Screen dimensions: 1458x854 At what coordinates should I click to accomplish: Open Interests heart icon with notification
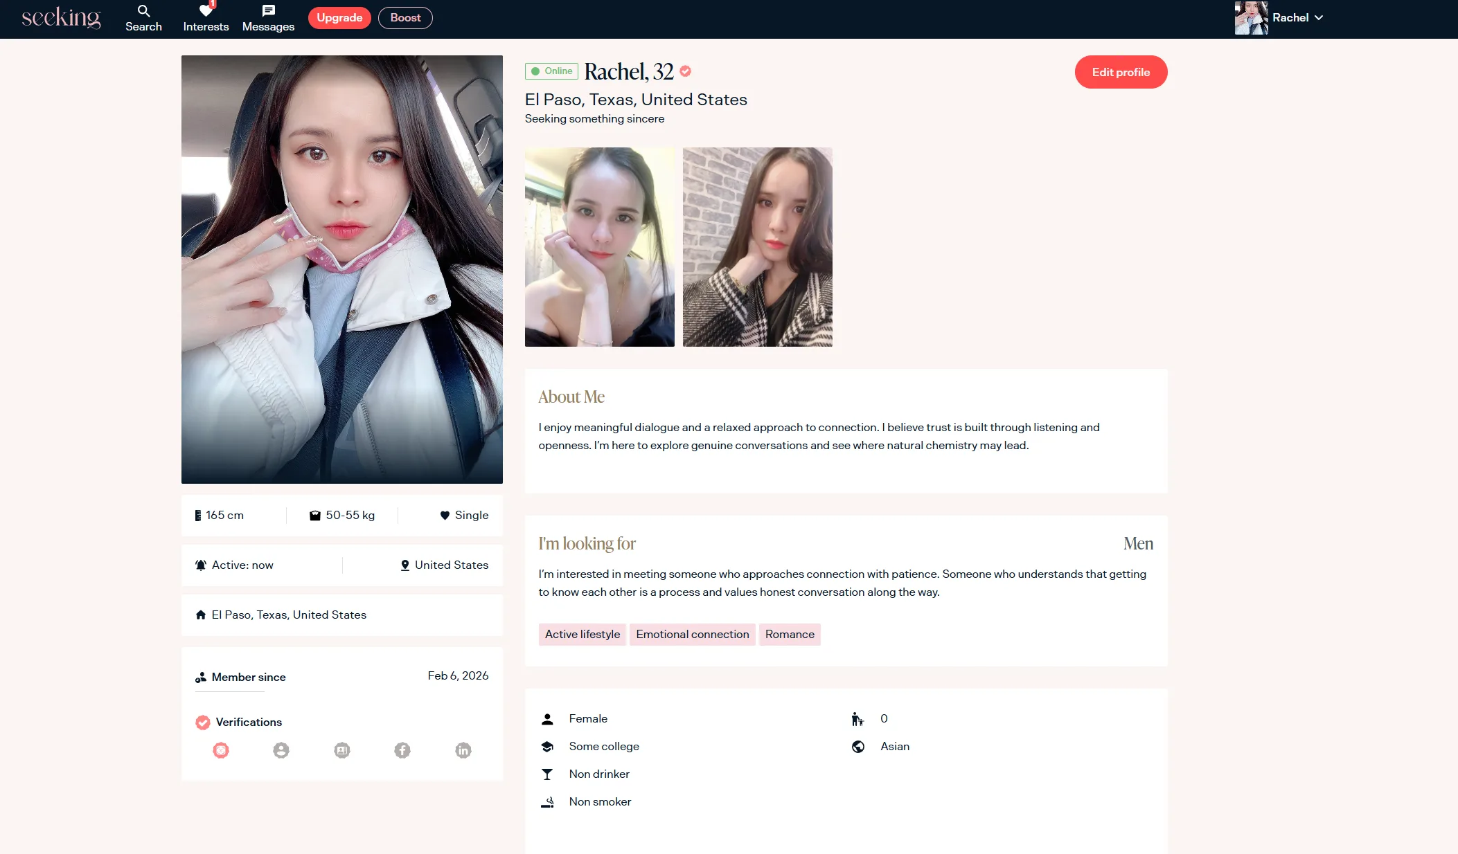206,11
